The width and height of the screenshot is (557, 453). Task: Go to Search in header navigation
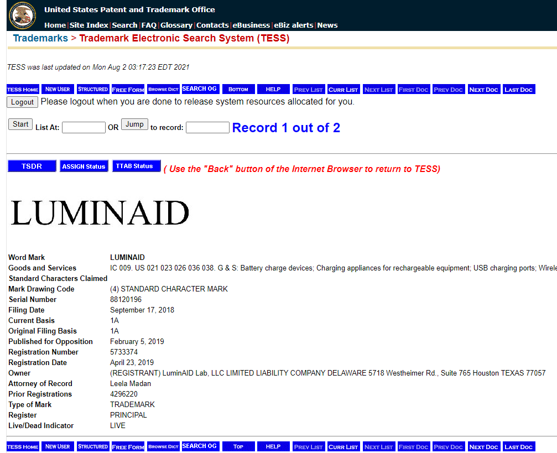pos(124,25)
